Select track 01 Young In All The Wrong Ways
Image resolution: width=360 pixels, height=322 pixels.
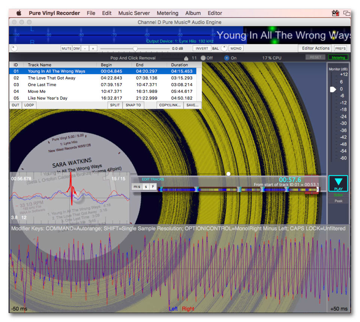pos(103,71)
